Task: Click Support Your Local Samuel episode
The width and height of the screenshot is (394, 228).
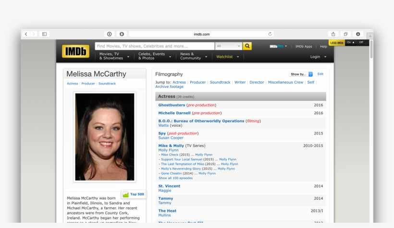Action: (x=182, y=159)
